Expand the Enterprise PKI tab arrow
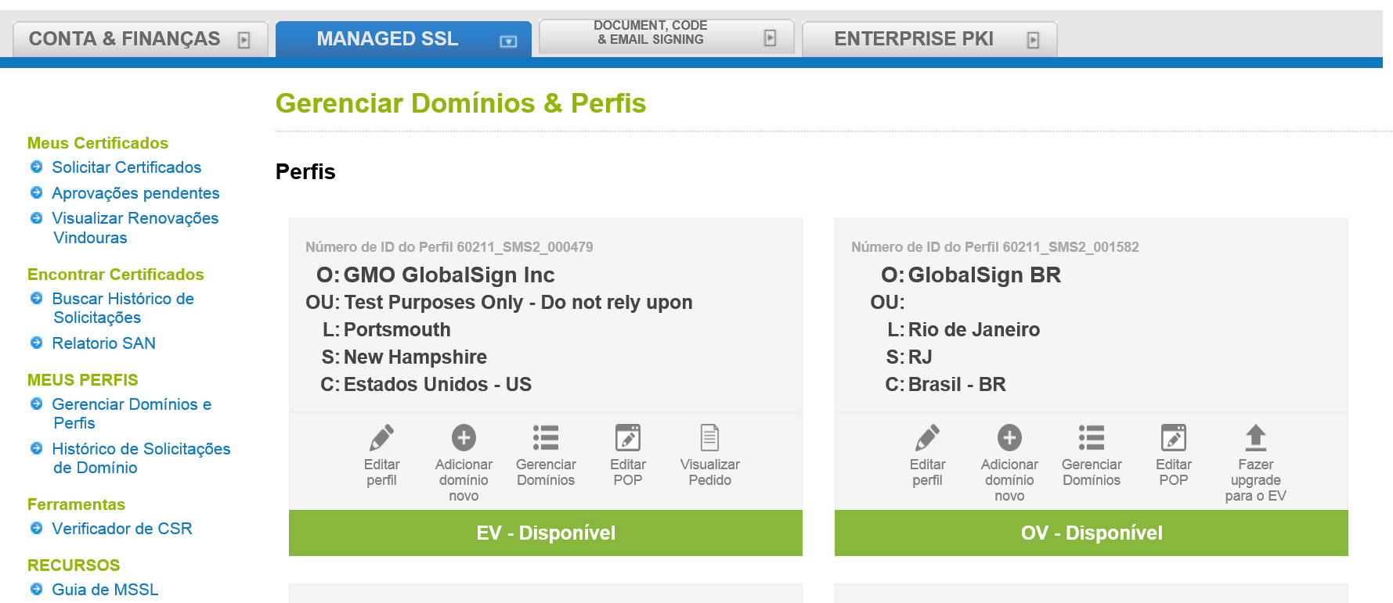 [1034, 40]
